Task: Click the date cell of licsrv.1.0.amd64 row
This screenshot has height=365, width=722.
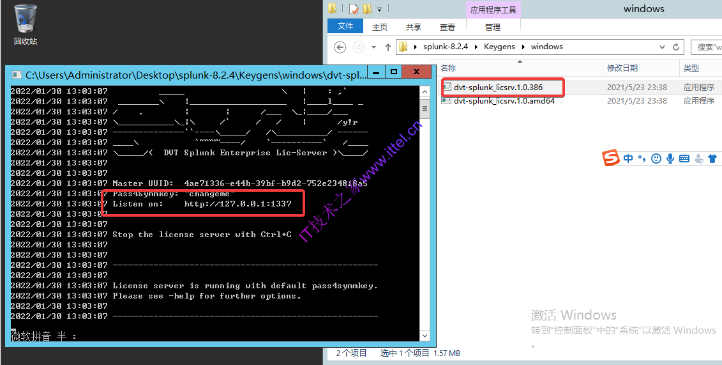Action: click(x=637, y=100)
